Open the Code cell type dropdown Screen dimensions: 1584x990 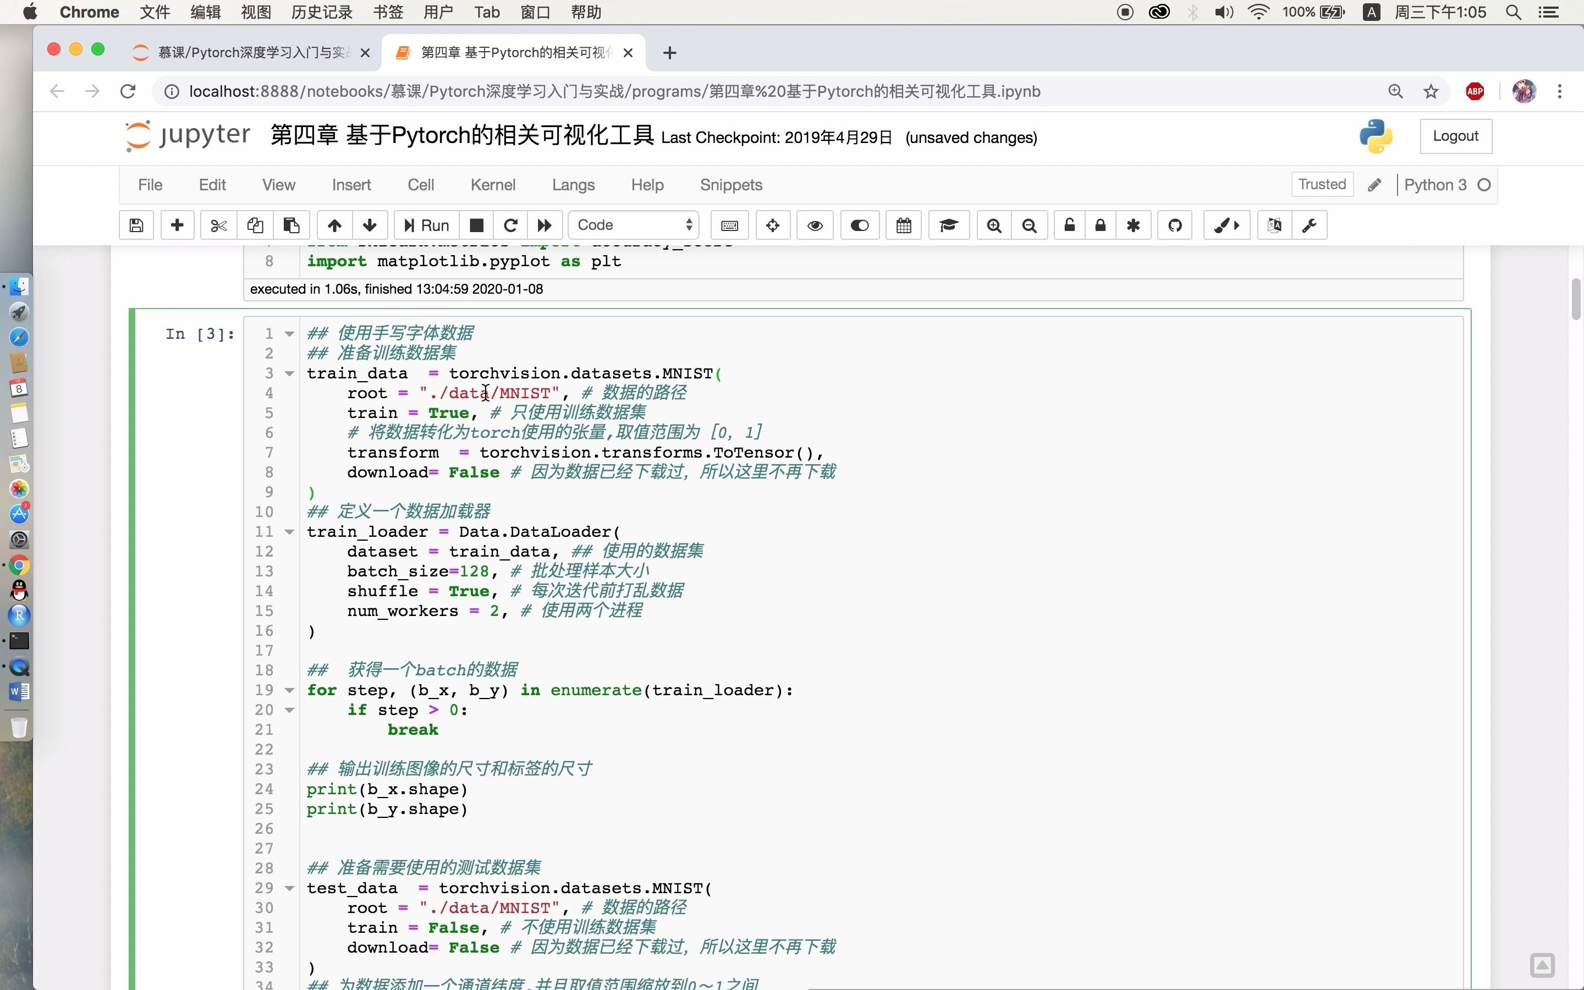point(634,226)
